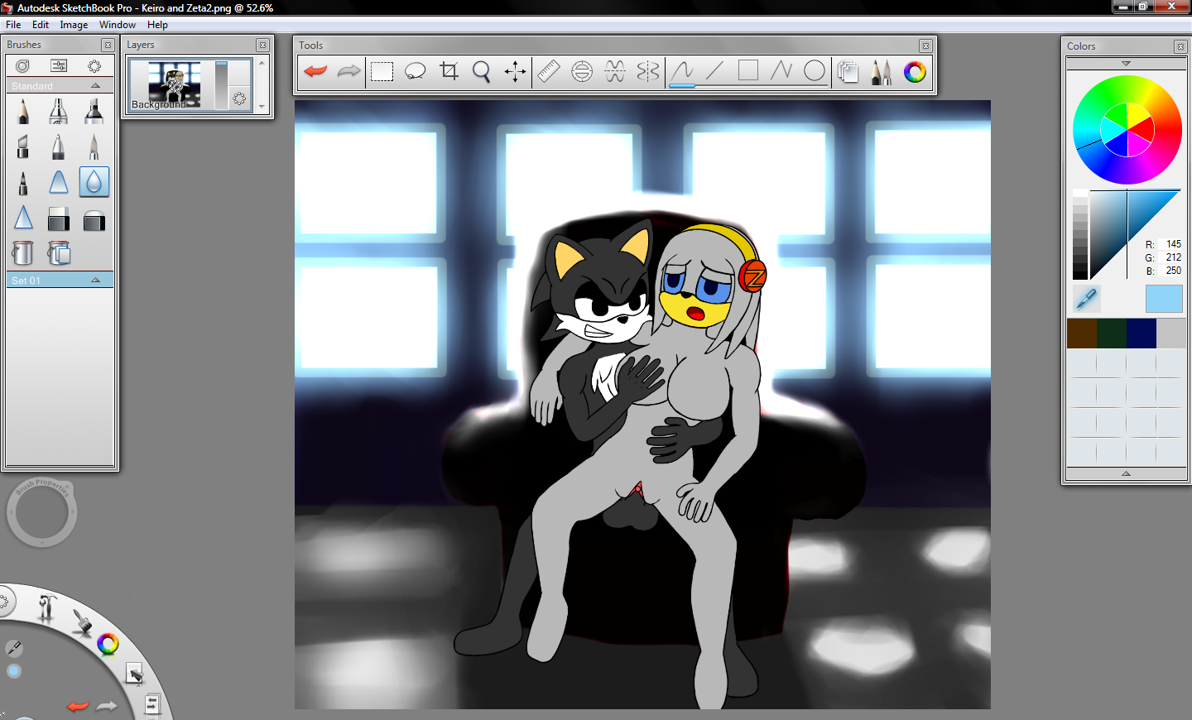Select the Marker brush in the top row
The image size is (1192, 720).
(94, 111)
